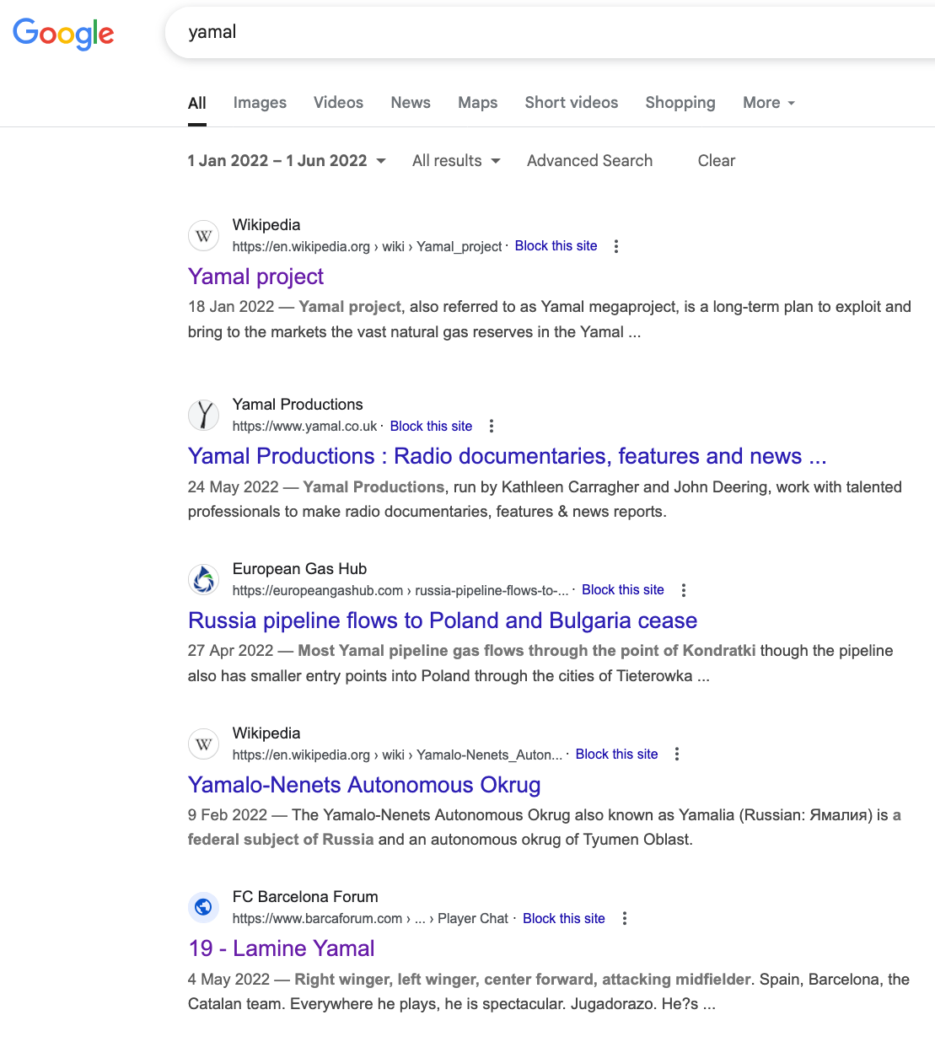Switch to the News tab
The image size is (935, 1042).
pos(411,103)
